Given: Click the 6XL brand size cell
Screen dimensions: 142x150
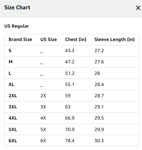Looking at the screenshot, I should [x=13, y=141].
